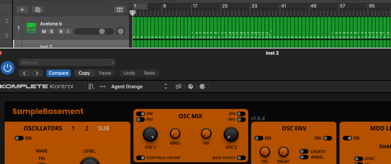Click the lower up/down arrows beside track 1
The width and height of the screenshot is (391, 164).
pos(7,36)
